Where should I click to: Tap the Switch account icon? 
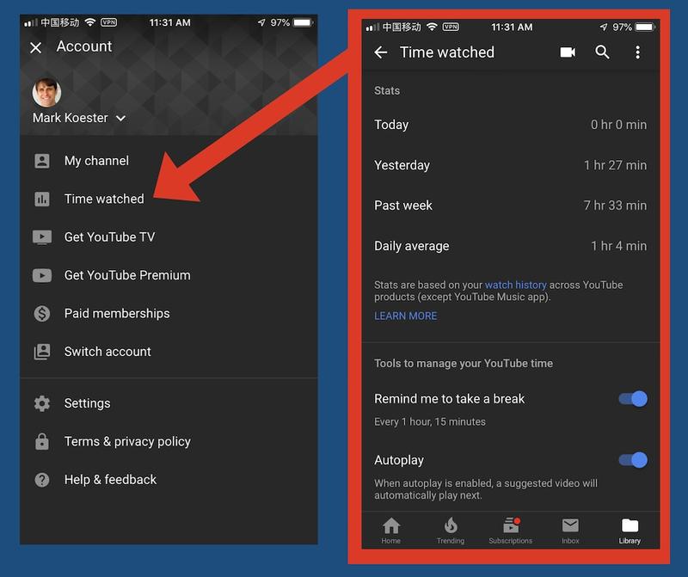[x=42, y=352]
